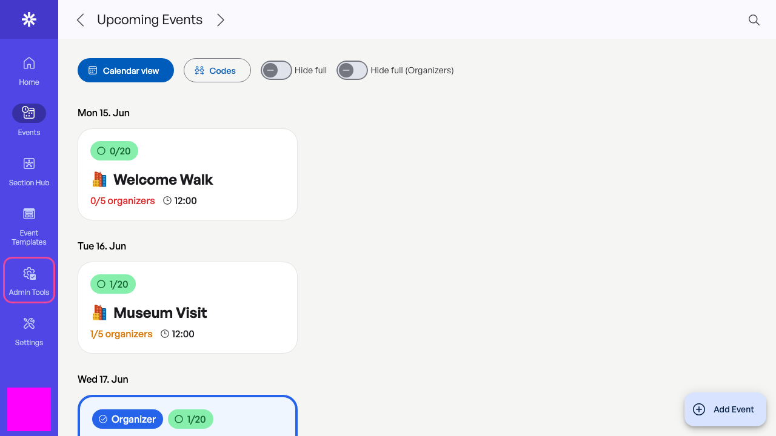
Task: Switch to Calendar view
Action: [125, 70]
